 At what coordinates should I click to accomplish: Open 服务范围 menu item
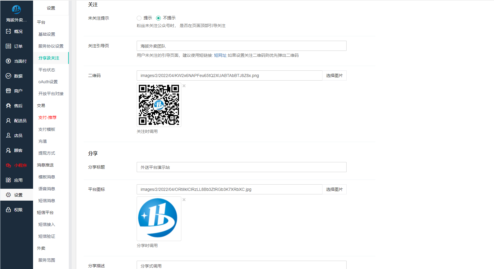pos(47,260)
